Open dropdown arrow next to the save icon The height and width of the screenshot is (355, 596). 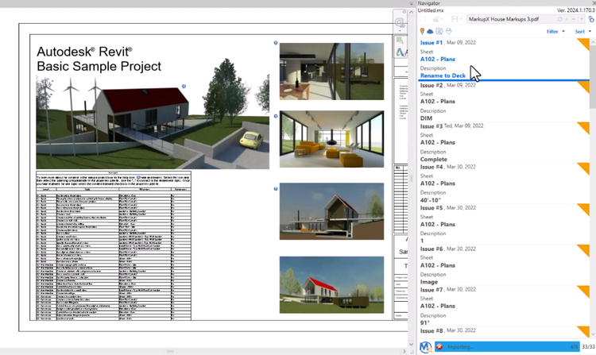461,19
